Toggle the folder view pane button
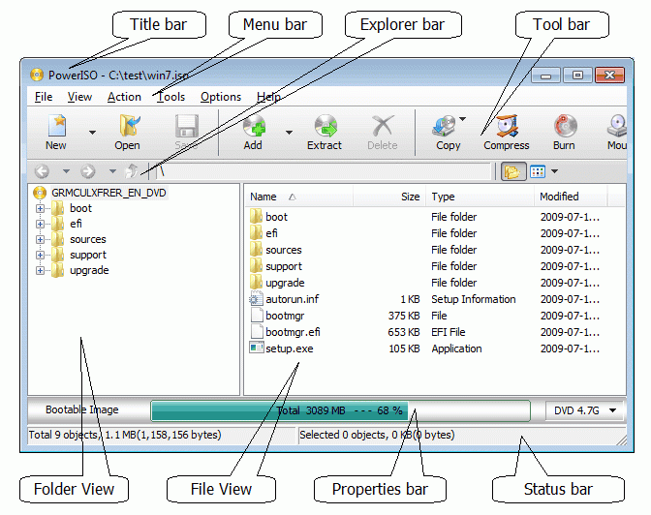This screenshot has height=515, width=651. pos(512,171)
